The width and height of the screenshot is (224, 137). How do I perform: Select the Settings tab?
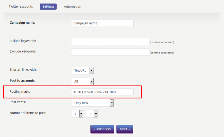[x=48, y=7]
